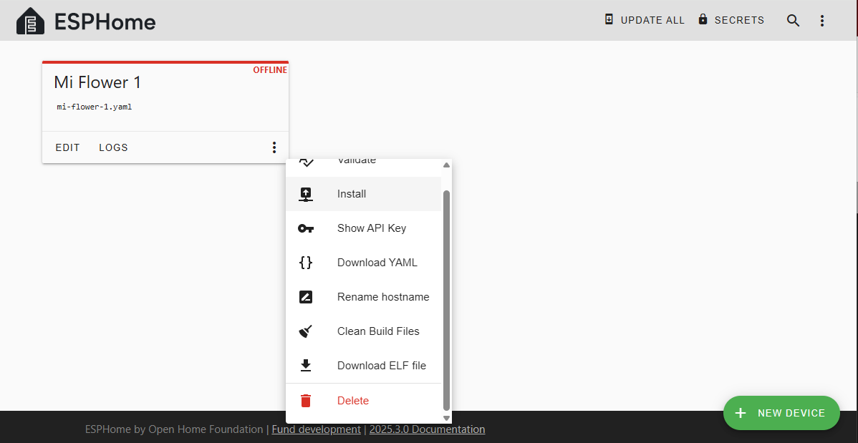Select Show API Key menu entry
The height and width of the screenshot is (443, 858).
(x=363, y=228)
